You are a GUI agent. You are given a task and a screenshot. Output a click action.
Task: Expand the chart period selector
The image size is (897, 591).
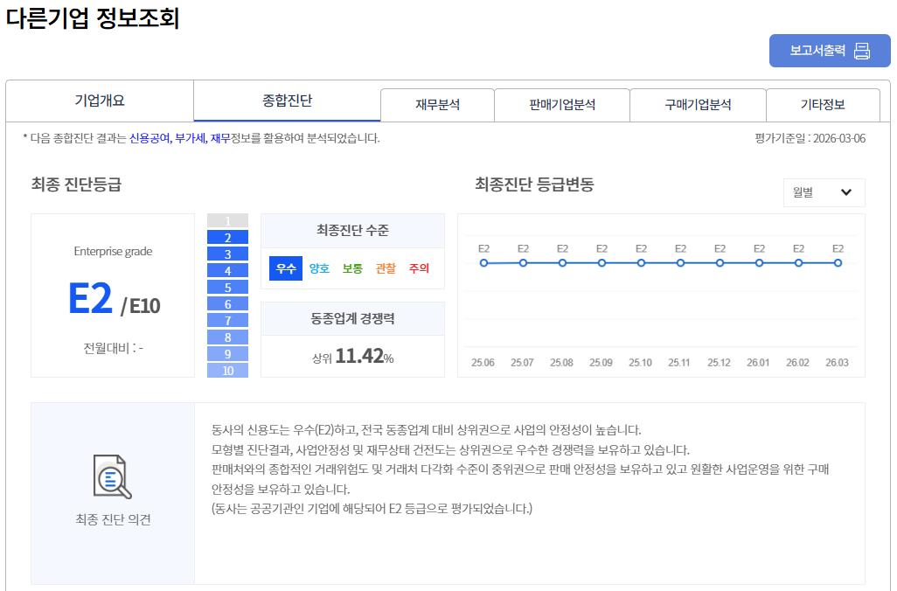pos(823,192)
